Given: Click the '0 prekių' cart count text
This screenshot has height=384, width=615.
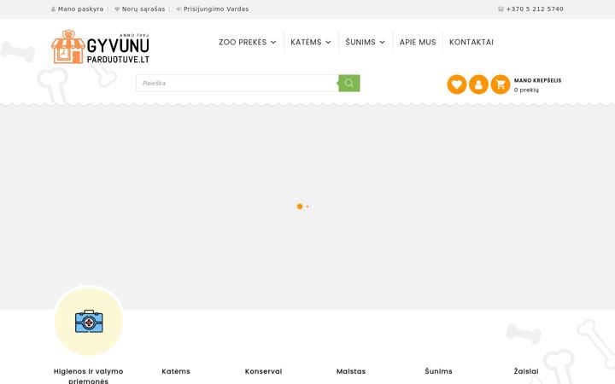Looking at the screenshot, I should pyautogui.click(x=526, y=90).
